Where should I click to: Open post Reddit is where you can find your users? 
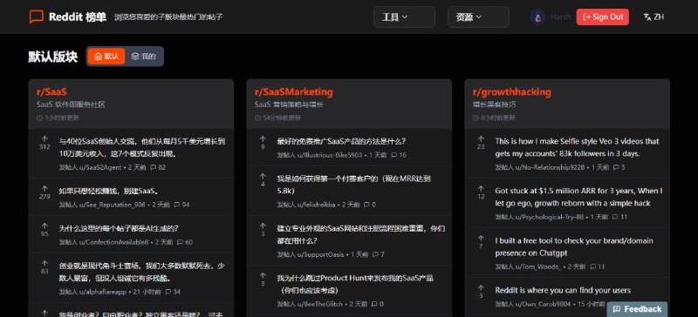[563, 290]
